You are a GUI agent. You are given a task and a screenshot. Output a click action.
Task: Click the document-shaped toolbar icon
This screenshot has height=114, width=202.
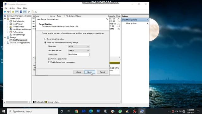(33, 12)
